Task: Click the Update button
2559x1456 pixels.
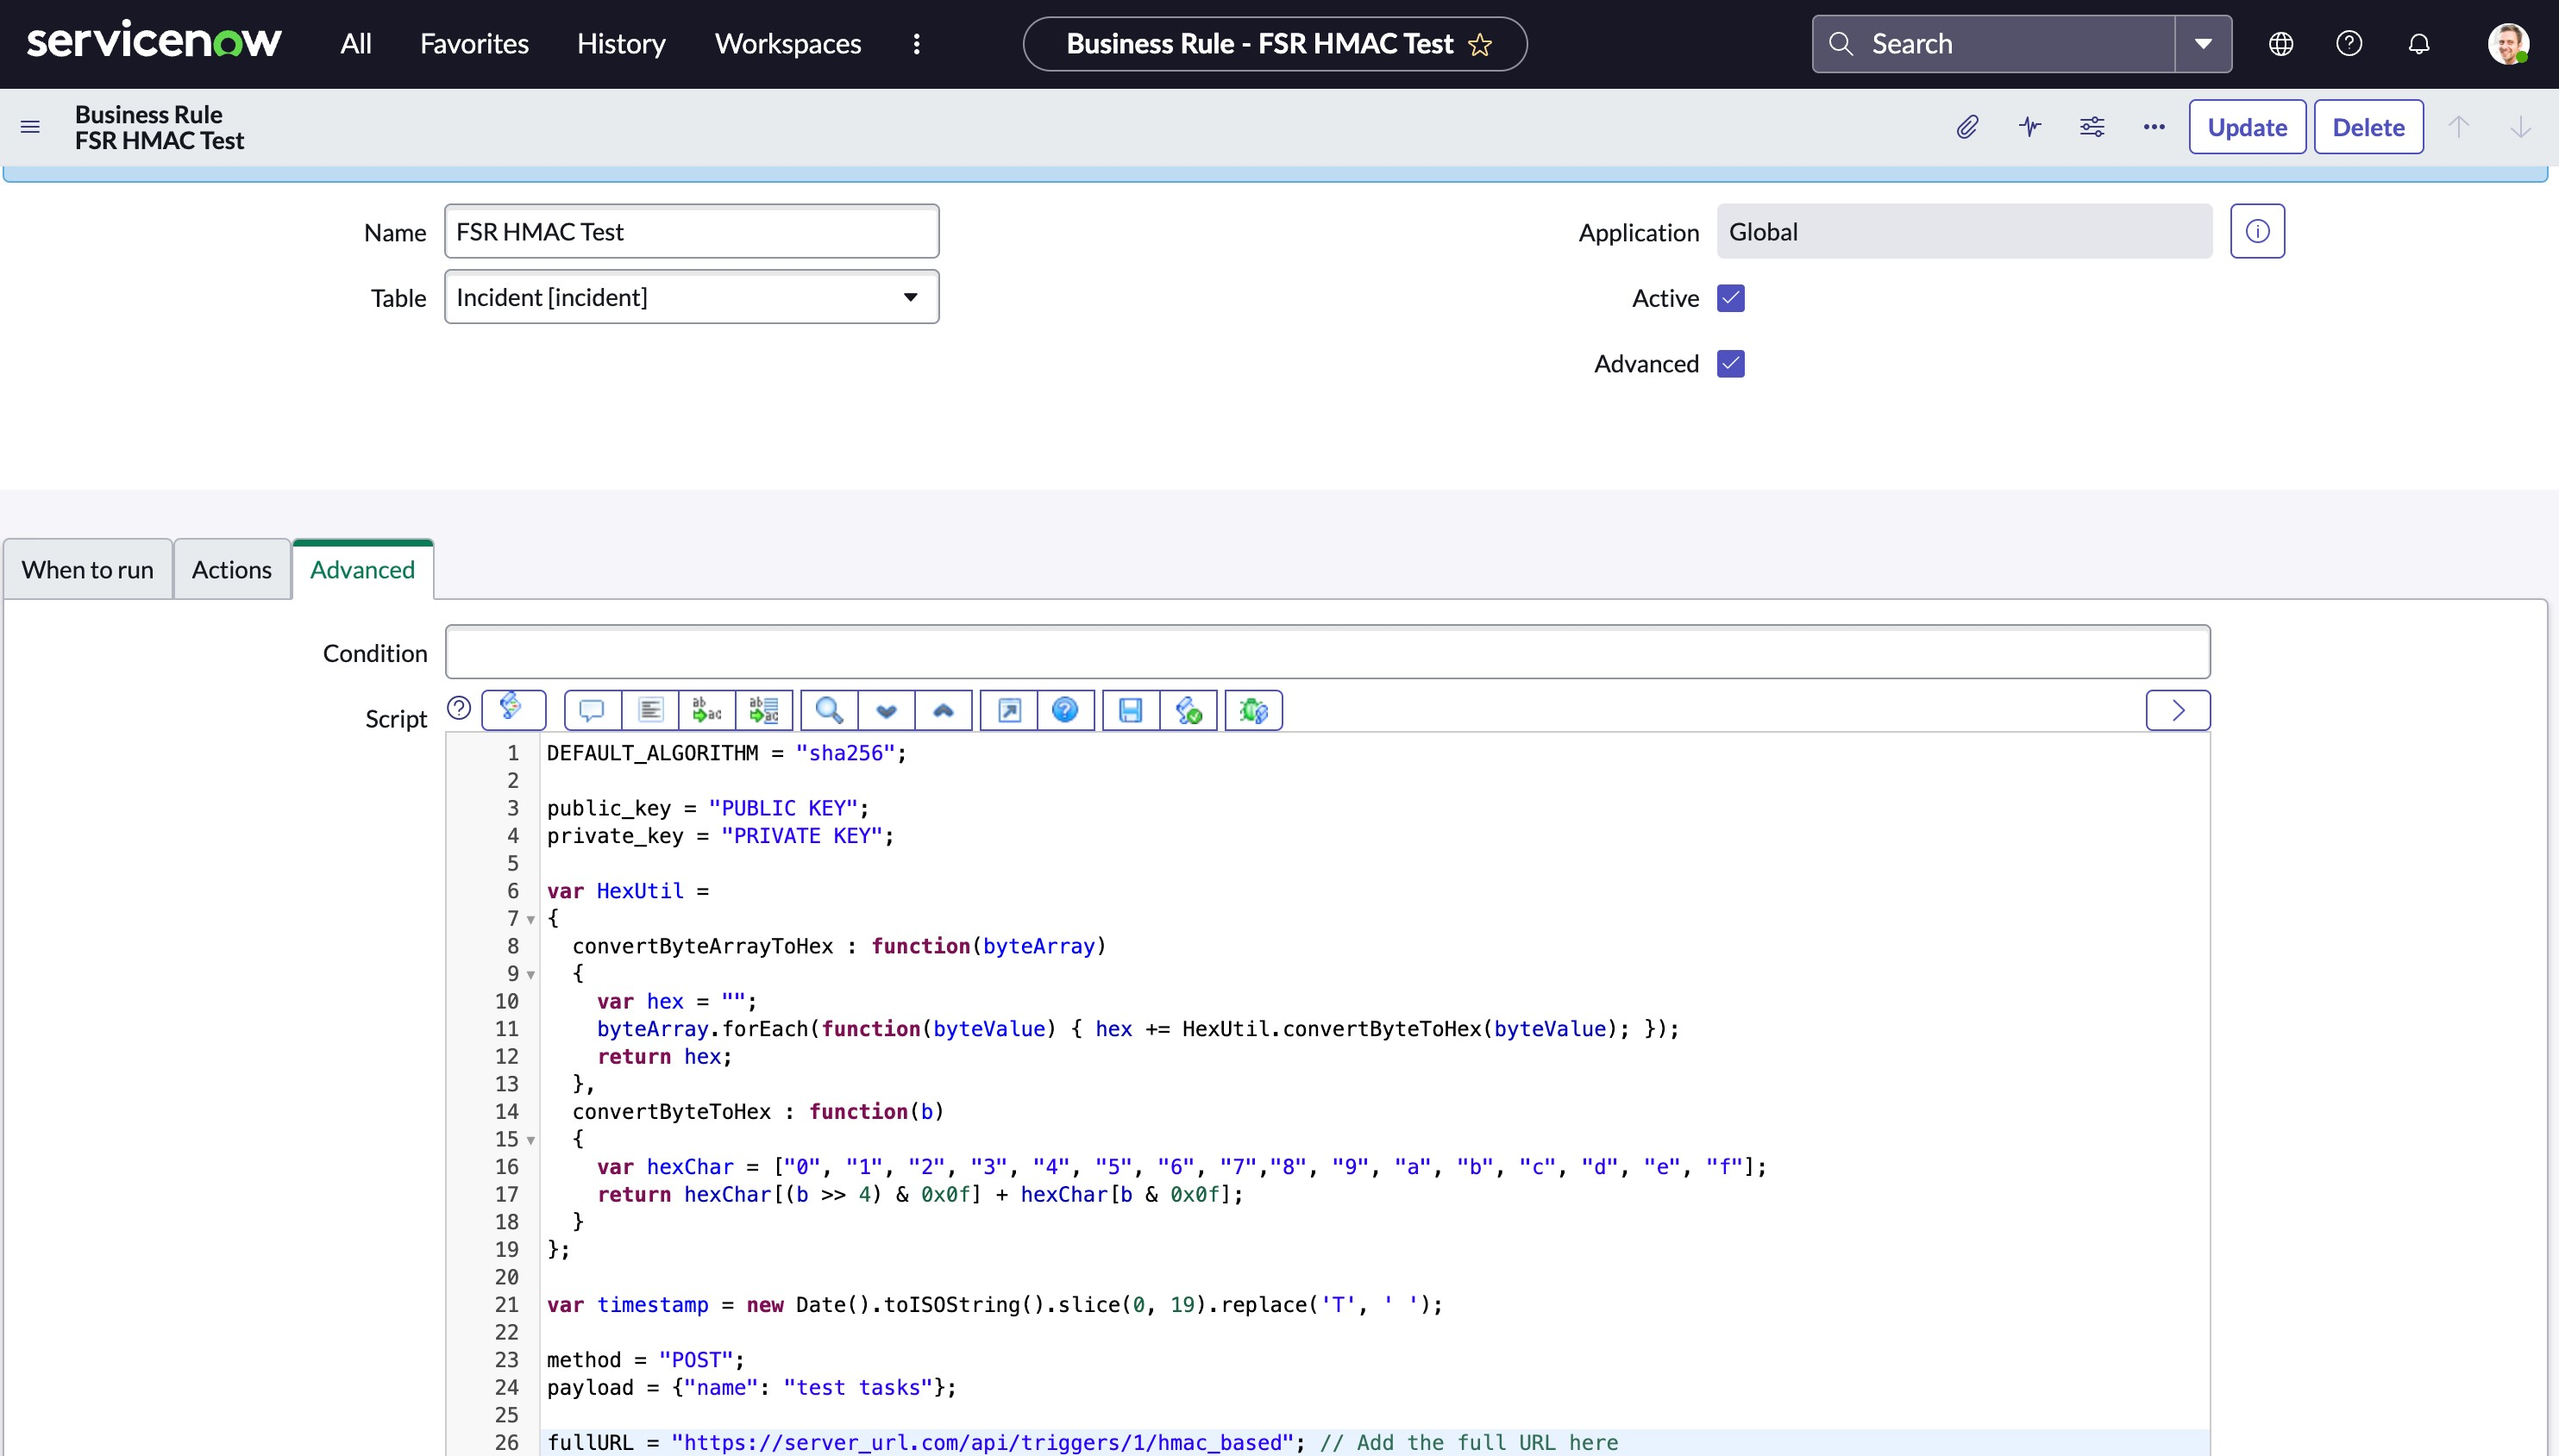Action: tap(2247, 127)
